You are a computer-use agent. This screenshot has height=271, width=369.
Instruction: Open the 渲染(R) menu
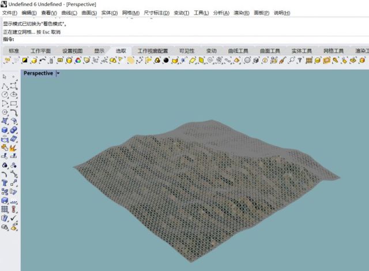pos(242,13)
